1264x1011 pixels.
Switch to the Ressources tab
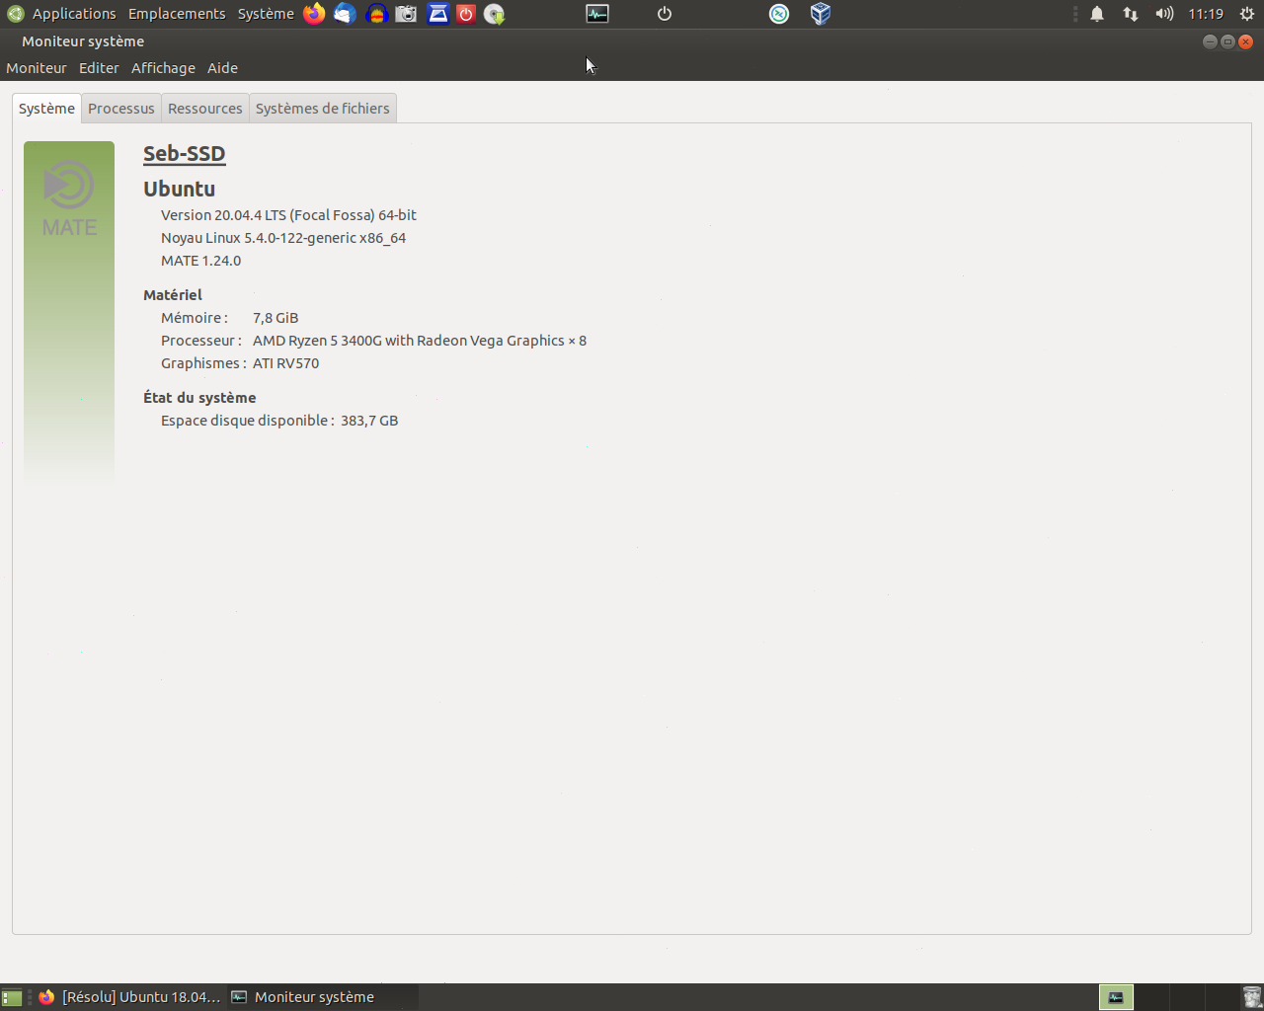(x=205, y=109)
